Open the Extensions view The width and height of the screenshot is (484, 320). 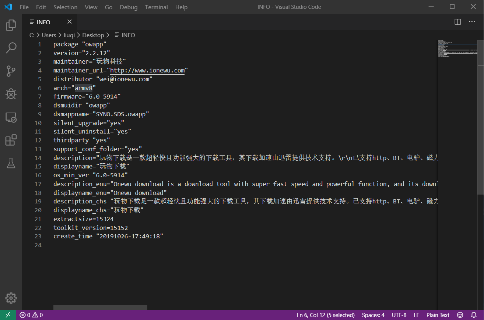tap(11, 140)
